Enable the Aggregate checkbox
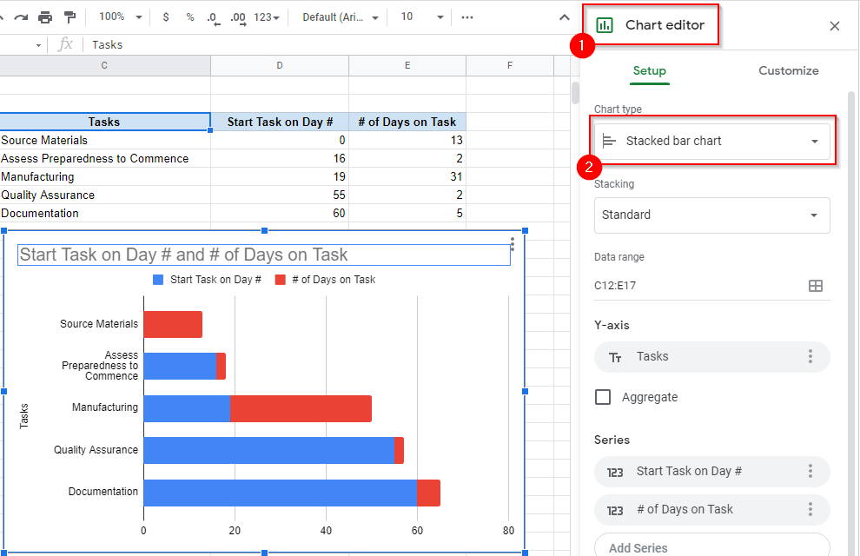Image resolution: width=860 pixels, height=556 pixels. tap(603, 397)
